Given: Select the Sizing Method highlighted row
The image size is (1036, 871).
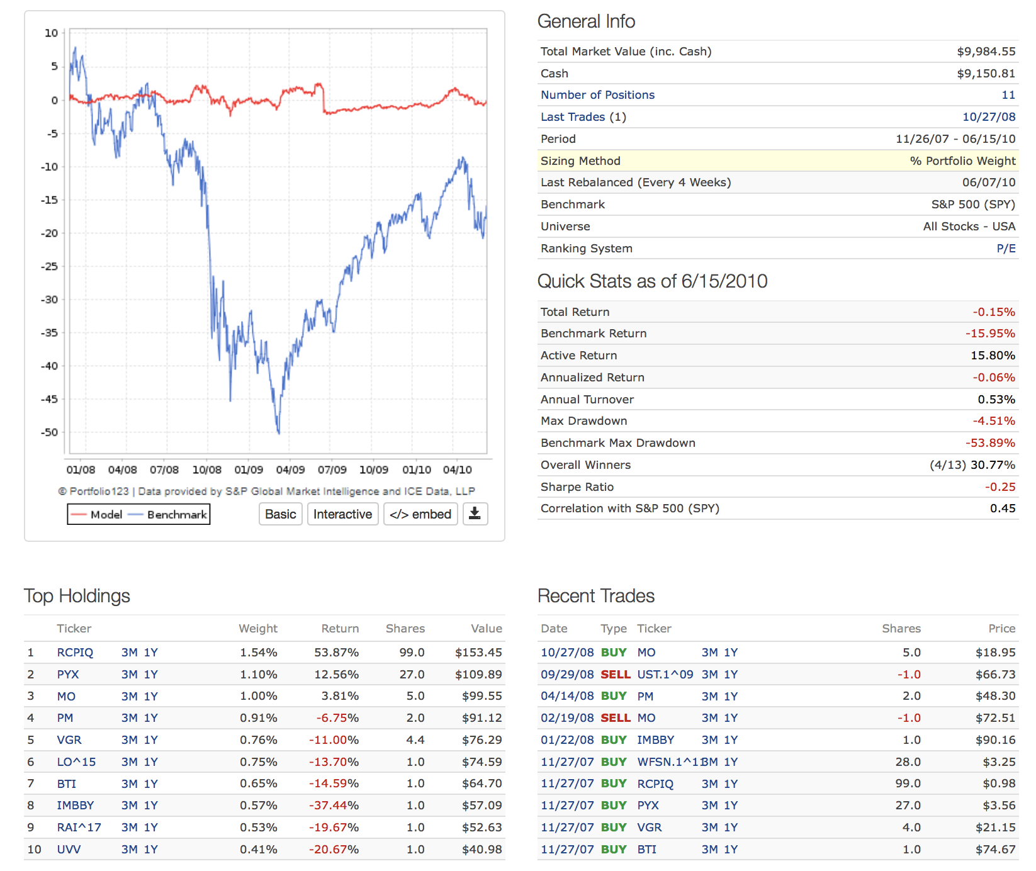Looking at the screenshot, I should pos(777,161).
